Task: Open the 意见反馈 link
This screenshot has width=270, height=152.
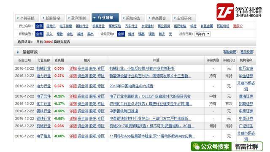Action: [247, 52]
